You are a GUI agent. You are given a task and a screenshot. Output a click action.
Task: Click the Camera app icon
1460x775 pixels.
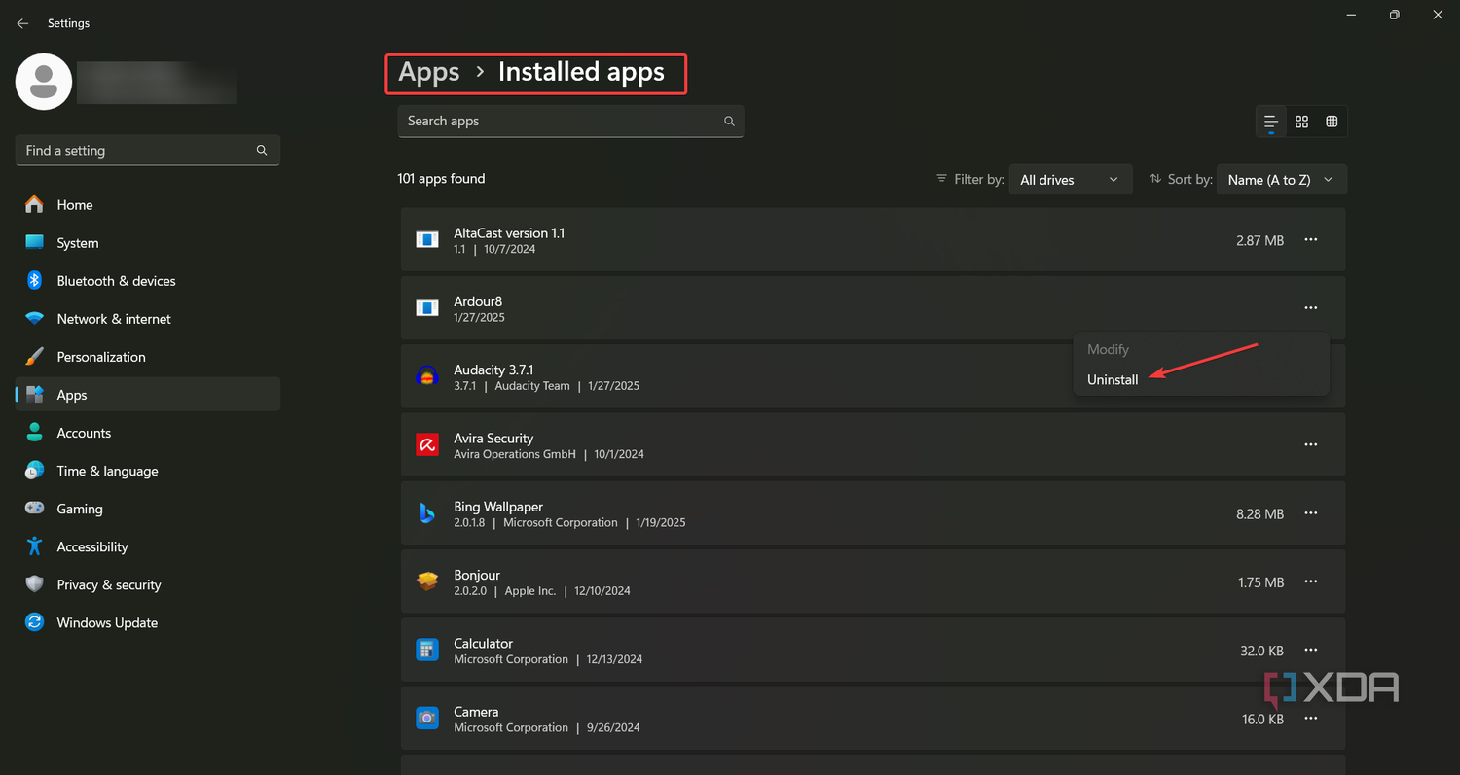coord(427,719)
